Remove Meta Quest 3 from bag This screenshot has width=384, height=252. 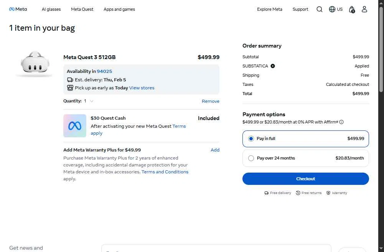(x=210, y=101)
